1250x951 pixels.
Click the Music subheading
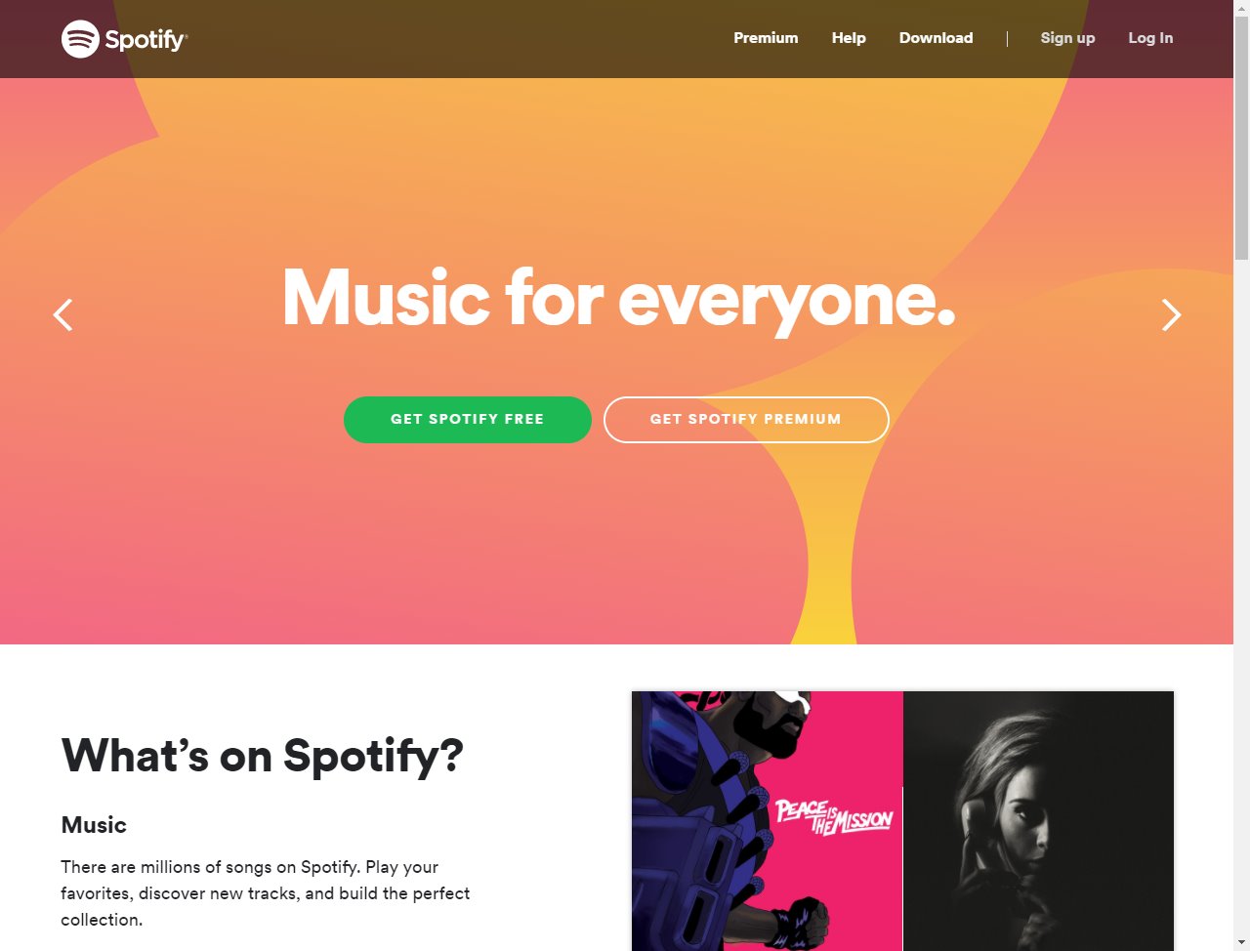(x=94, y=825)
